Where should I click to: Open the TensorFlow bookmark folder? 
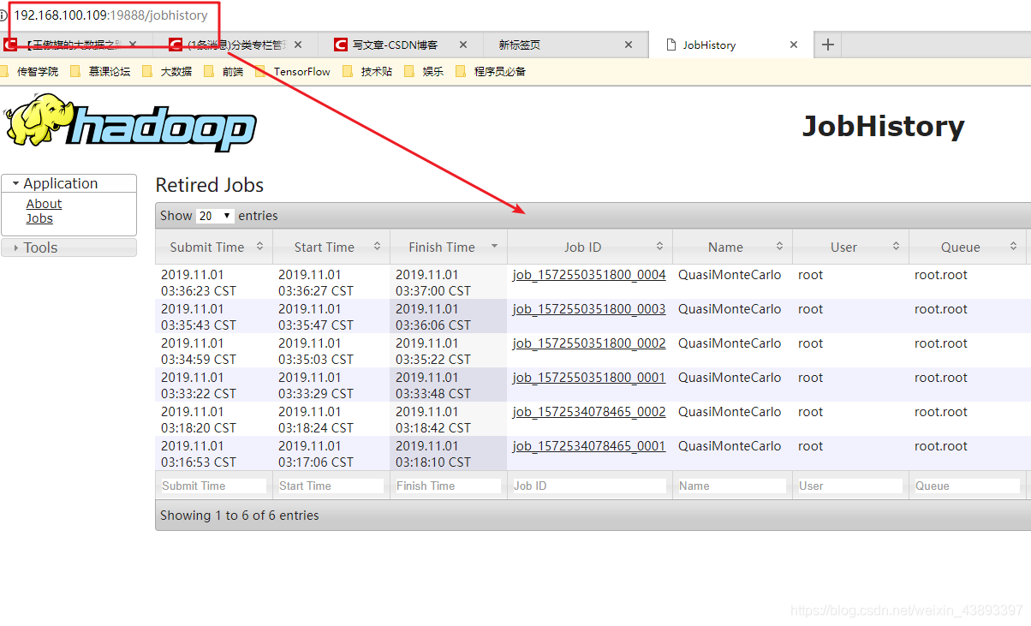pos(293,72)
